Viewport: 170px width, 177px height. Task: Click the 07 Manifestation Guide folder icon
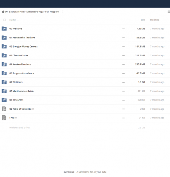(4, 91)
